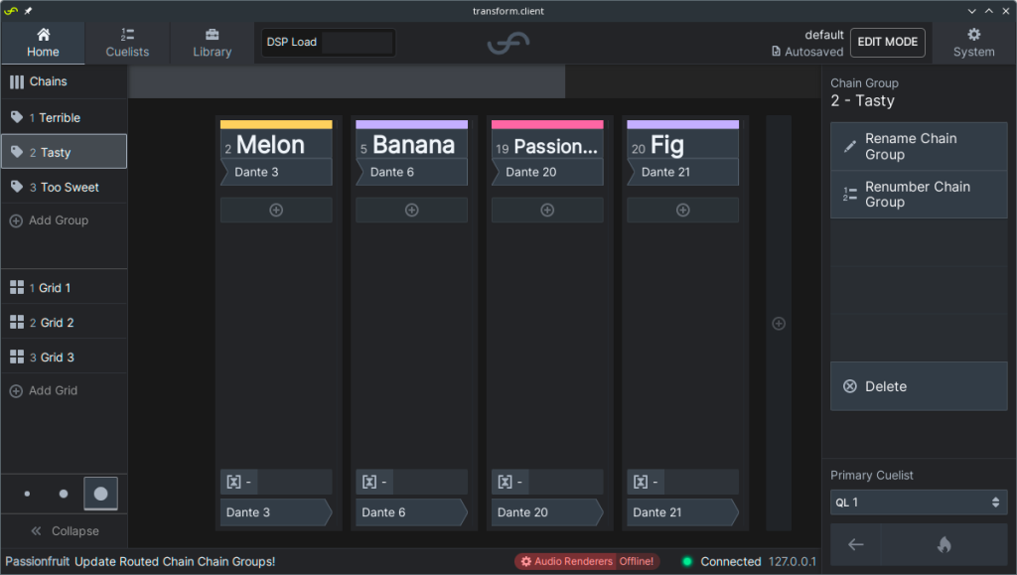
Task: Click the add new chain plus icon
Action: [x=779, y=324]
